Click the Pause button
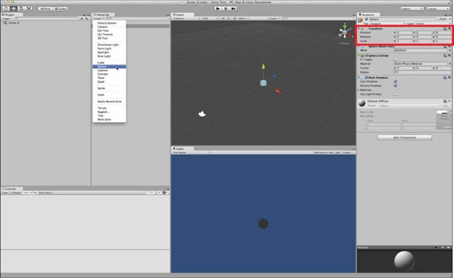 coord(226,9)
